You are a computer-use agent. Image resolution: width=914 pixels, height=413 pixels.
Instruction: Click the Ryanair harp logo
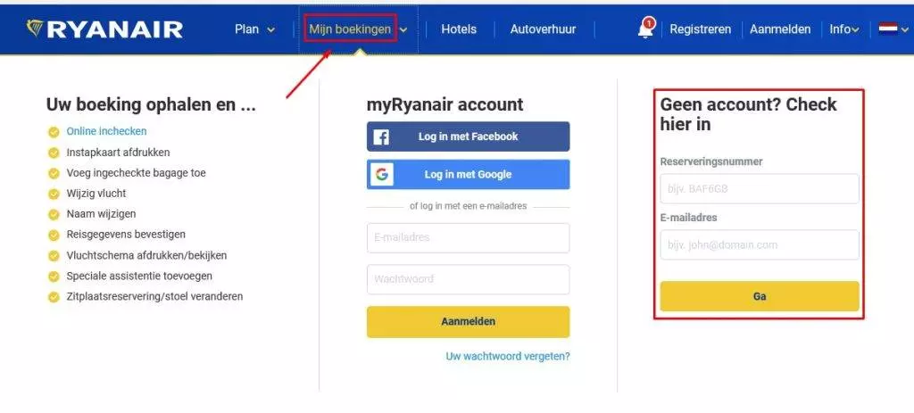(x=35, y=28)
